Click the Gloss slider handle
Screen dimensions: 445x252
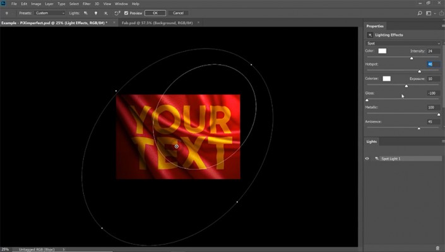pyautogui.click(x=367, y=100)
